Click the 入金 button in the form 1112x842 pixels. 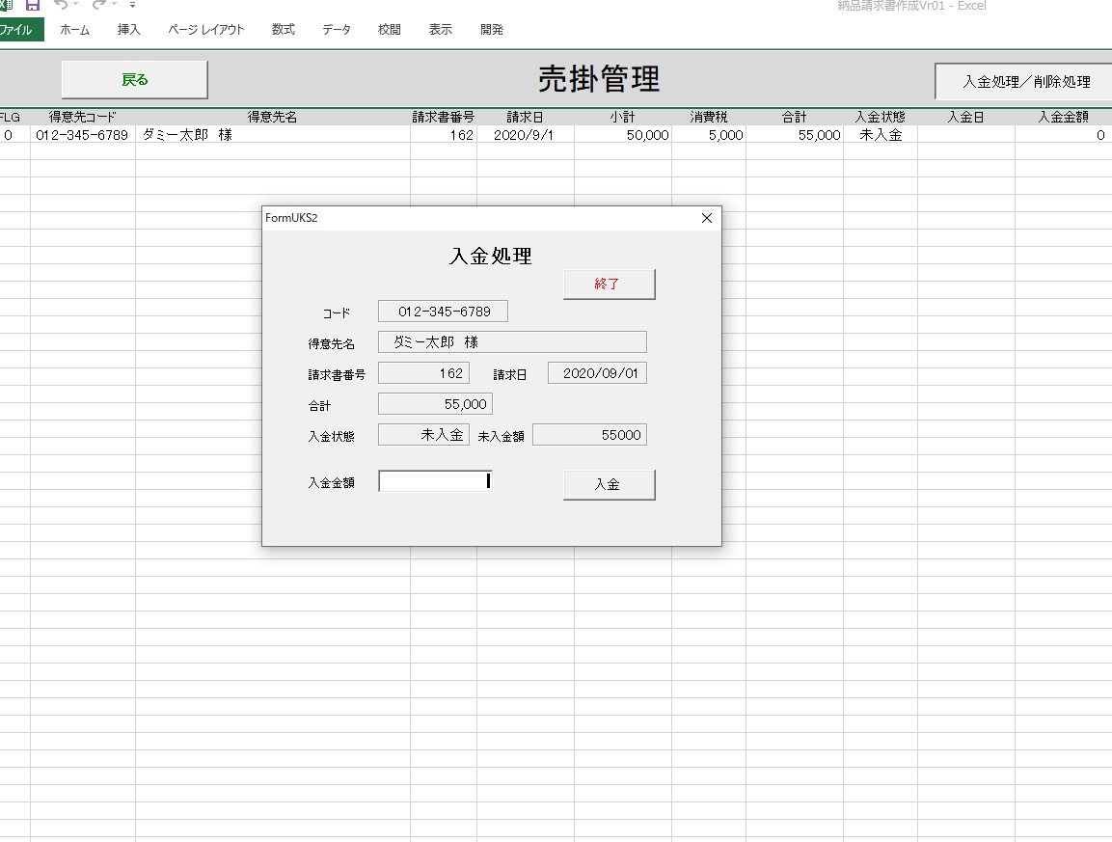[x=610, y=484]
